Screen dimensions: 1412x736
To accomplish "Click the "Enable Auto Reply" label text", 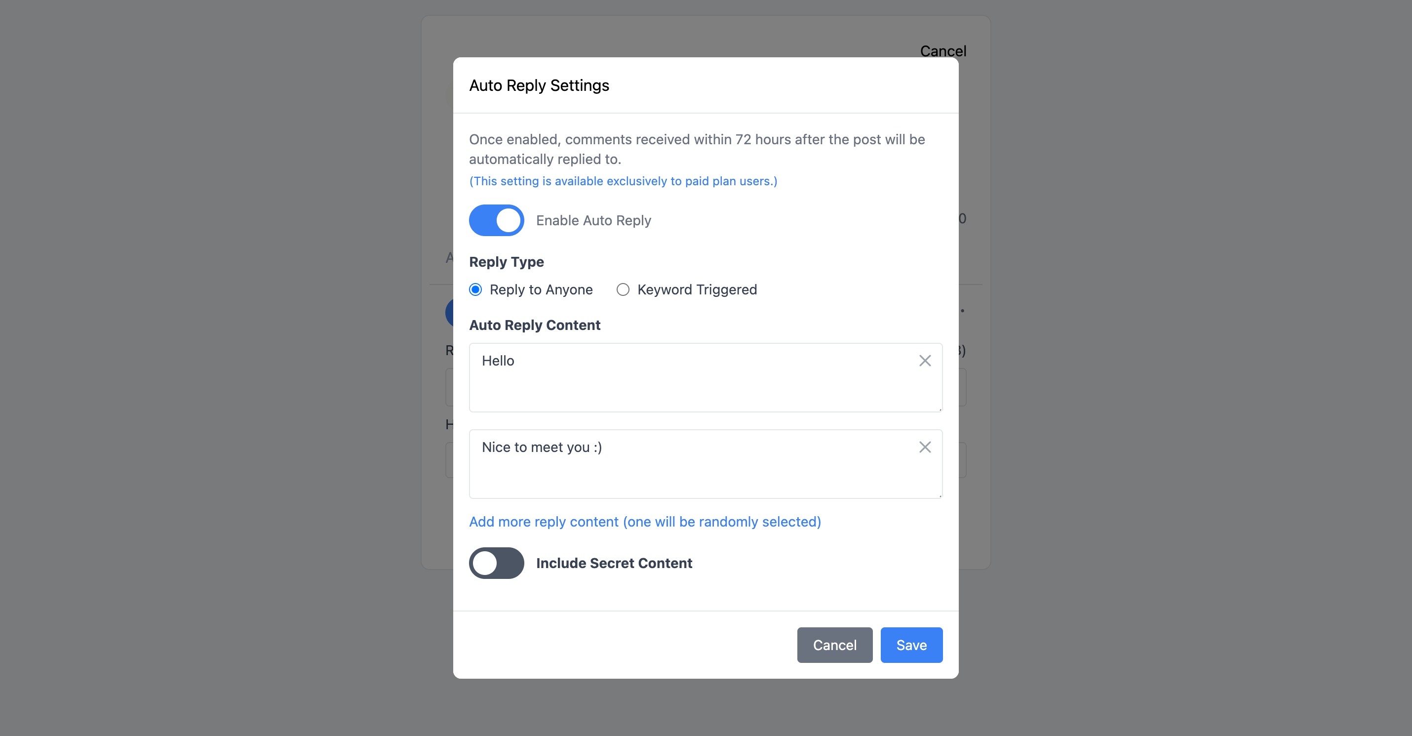I will pyautogui.click(x=593, y=220).
